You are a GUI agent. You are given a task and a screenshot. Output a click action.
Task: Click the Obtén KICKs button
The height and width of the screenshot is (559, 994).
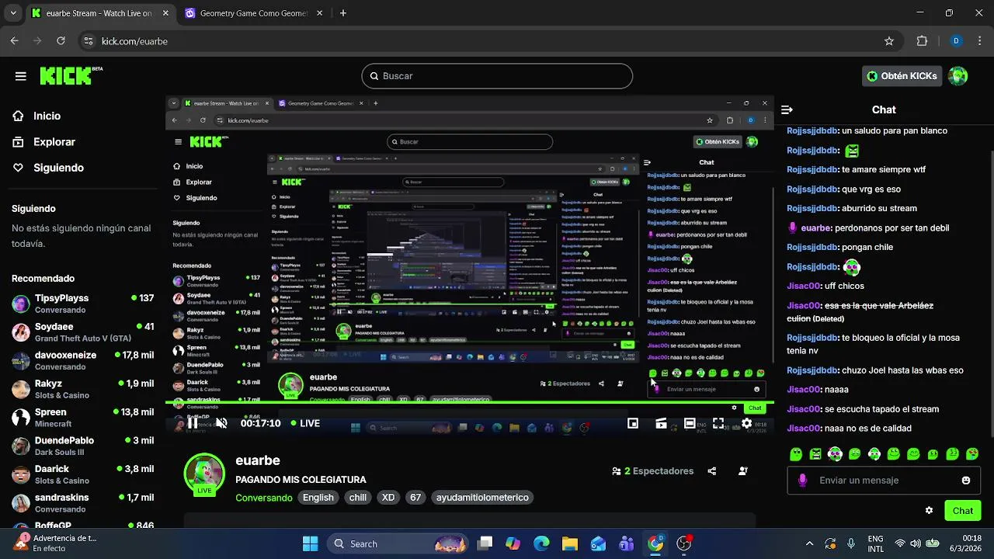[902, 76]
